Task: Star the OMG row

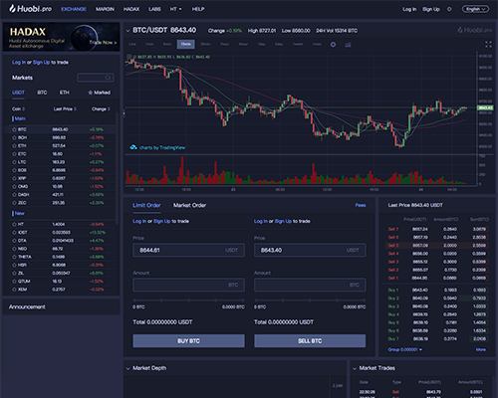Action: coord(14,186)
